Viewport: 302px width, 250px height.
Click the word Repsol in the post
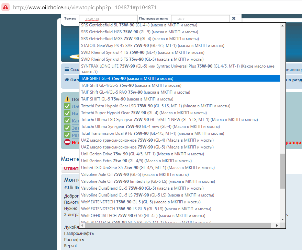(70, 246)
